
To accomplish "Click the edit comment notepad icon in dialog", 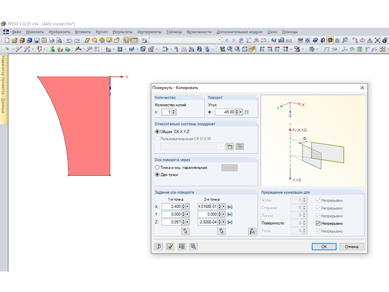I will pyautogui.click(x=170, y=246).
